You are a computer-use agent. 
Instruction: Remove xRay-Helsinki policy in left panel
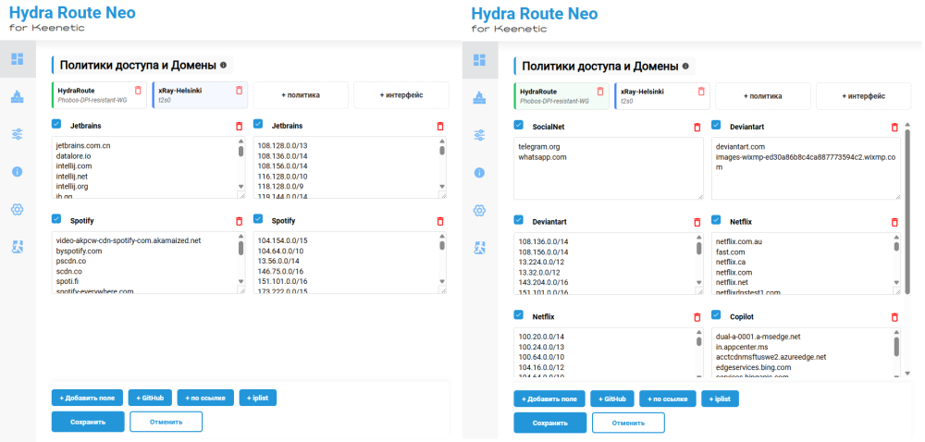(x=239, y=91)
